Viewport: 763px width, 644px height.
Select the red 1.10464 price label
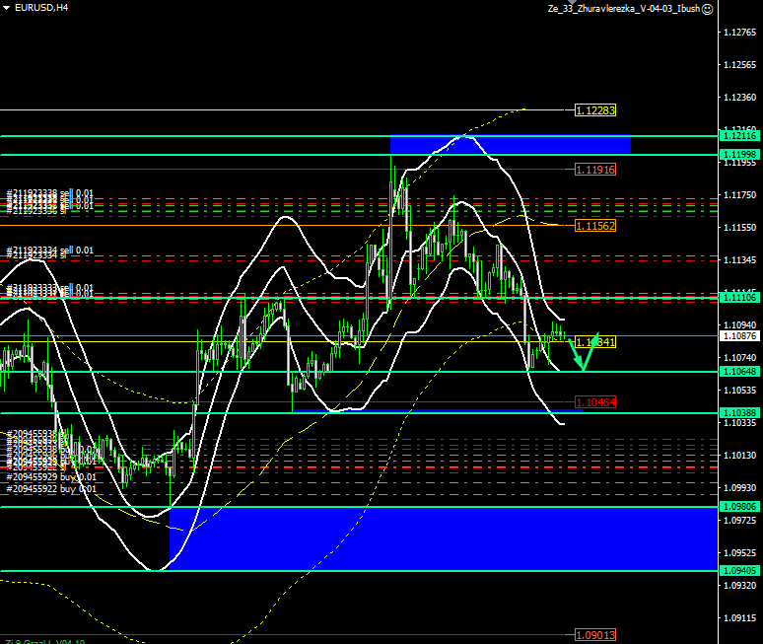coord(594,403)
